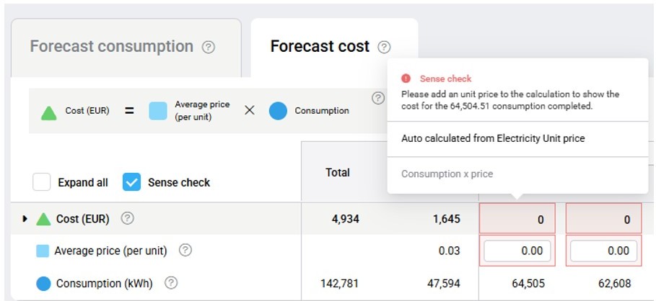Select the Forecast cost tab
The width and height of the screenshot is (656, 301).
tap(320, 48)
